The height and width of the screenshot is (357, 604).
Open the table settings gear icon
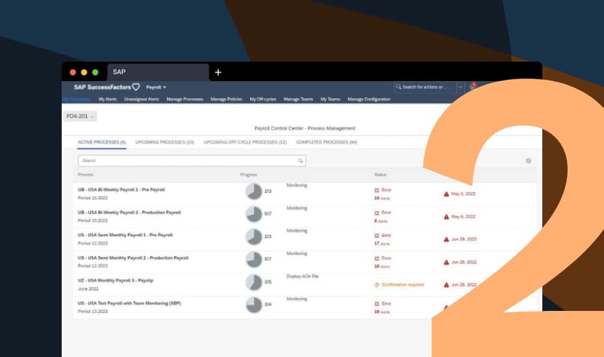click(x=529, y=160)
